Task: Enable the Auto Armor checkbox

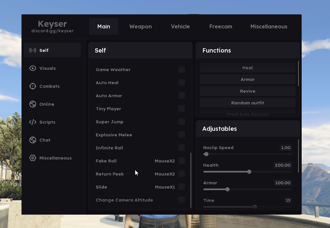Action: point(181,96)
